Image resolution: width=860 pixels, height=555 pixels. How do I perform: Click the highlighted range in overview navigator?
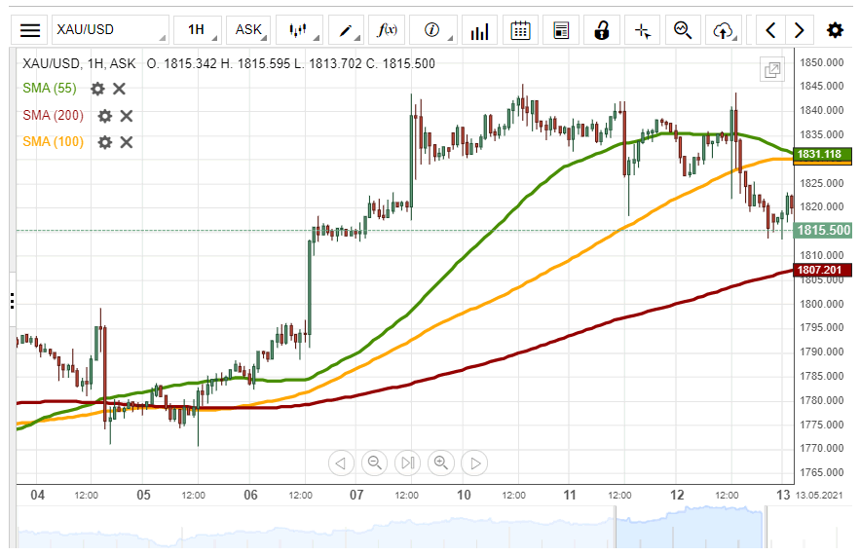(687, 531)
